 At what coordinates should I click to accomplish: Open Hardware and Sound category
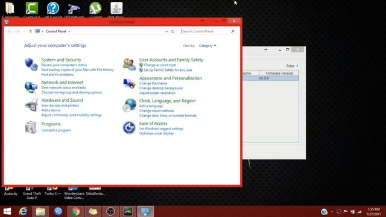(62, 100)
